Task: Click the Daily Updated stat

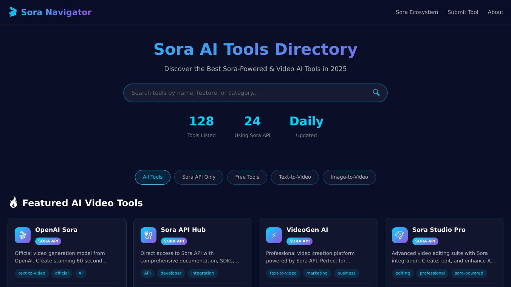Action: (x=307, y=127)
